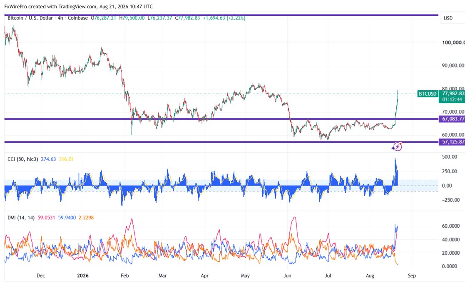
Task: Click the Bitcoin / U.S. Dollar symbol title
Action: coord(30,18)
